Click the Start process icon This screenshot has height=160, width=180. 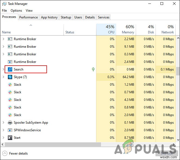pyautogui.click(x=10, y=138)
